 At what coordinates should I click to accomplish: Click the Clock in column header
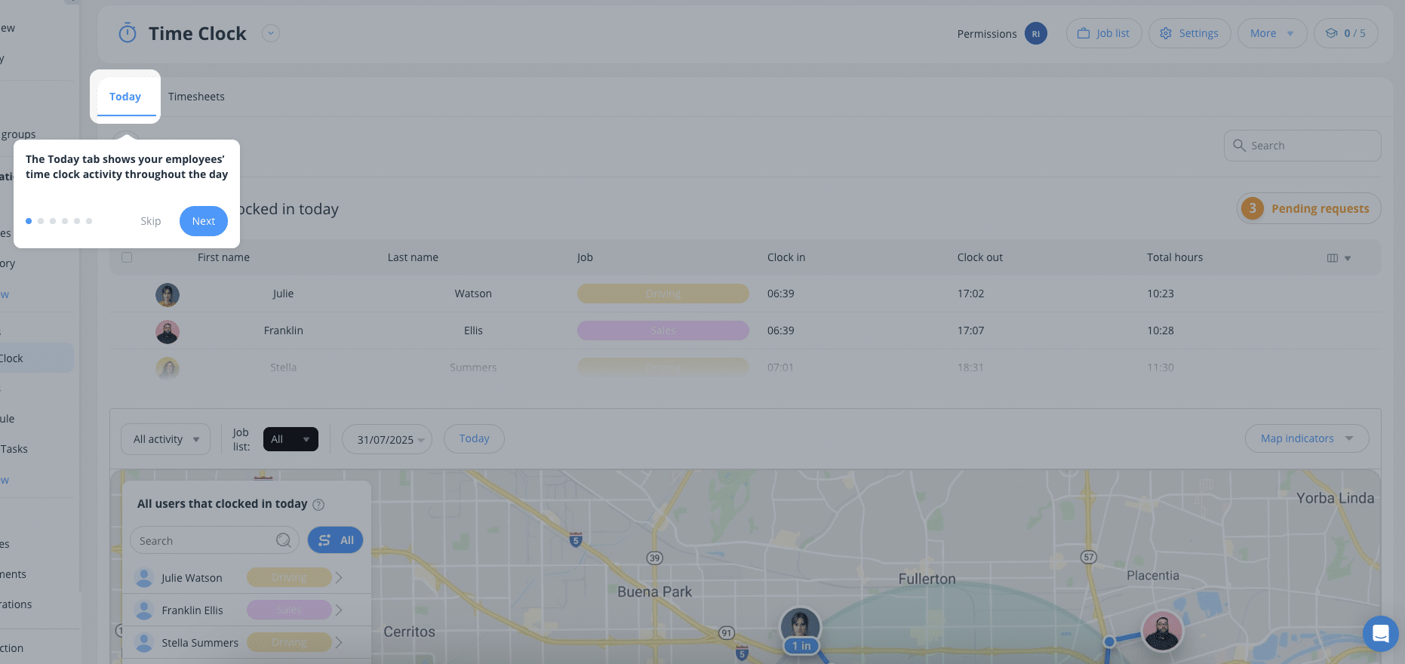pyautogui.click(x=786, y=257)
